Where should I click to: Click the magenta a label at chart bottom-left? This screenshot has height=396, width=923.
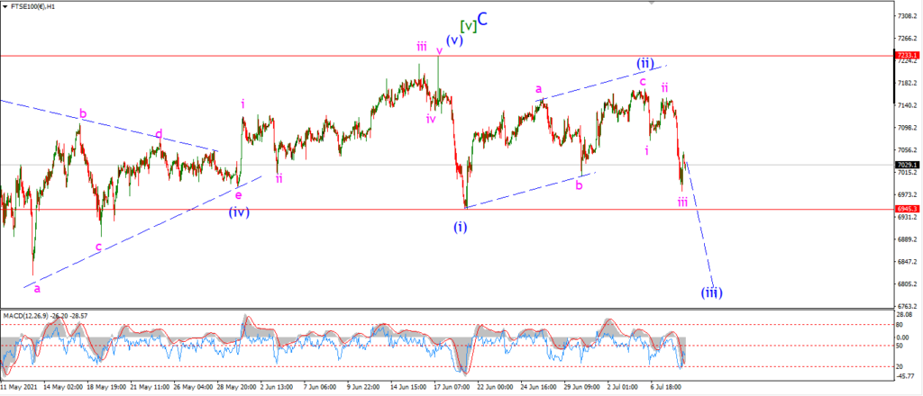point(37,289)
